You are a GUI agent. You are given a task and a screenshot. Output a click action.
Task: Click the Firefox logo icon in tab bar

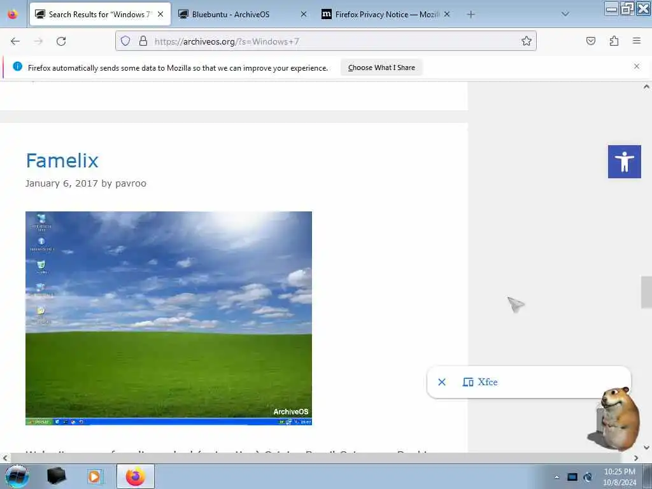click(13, 14)
